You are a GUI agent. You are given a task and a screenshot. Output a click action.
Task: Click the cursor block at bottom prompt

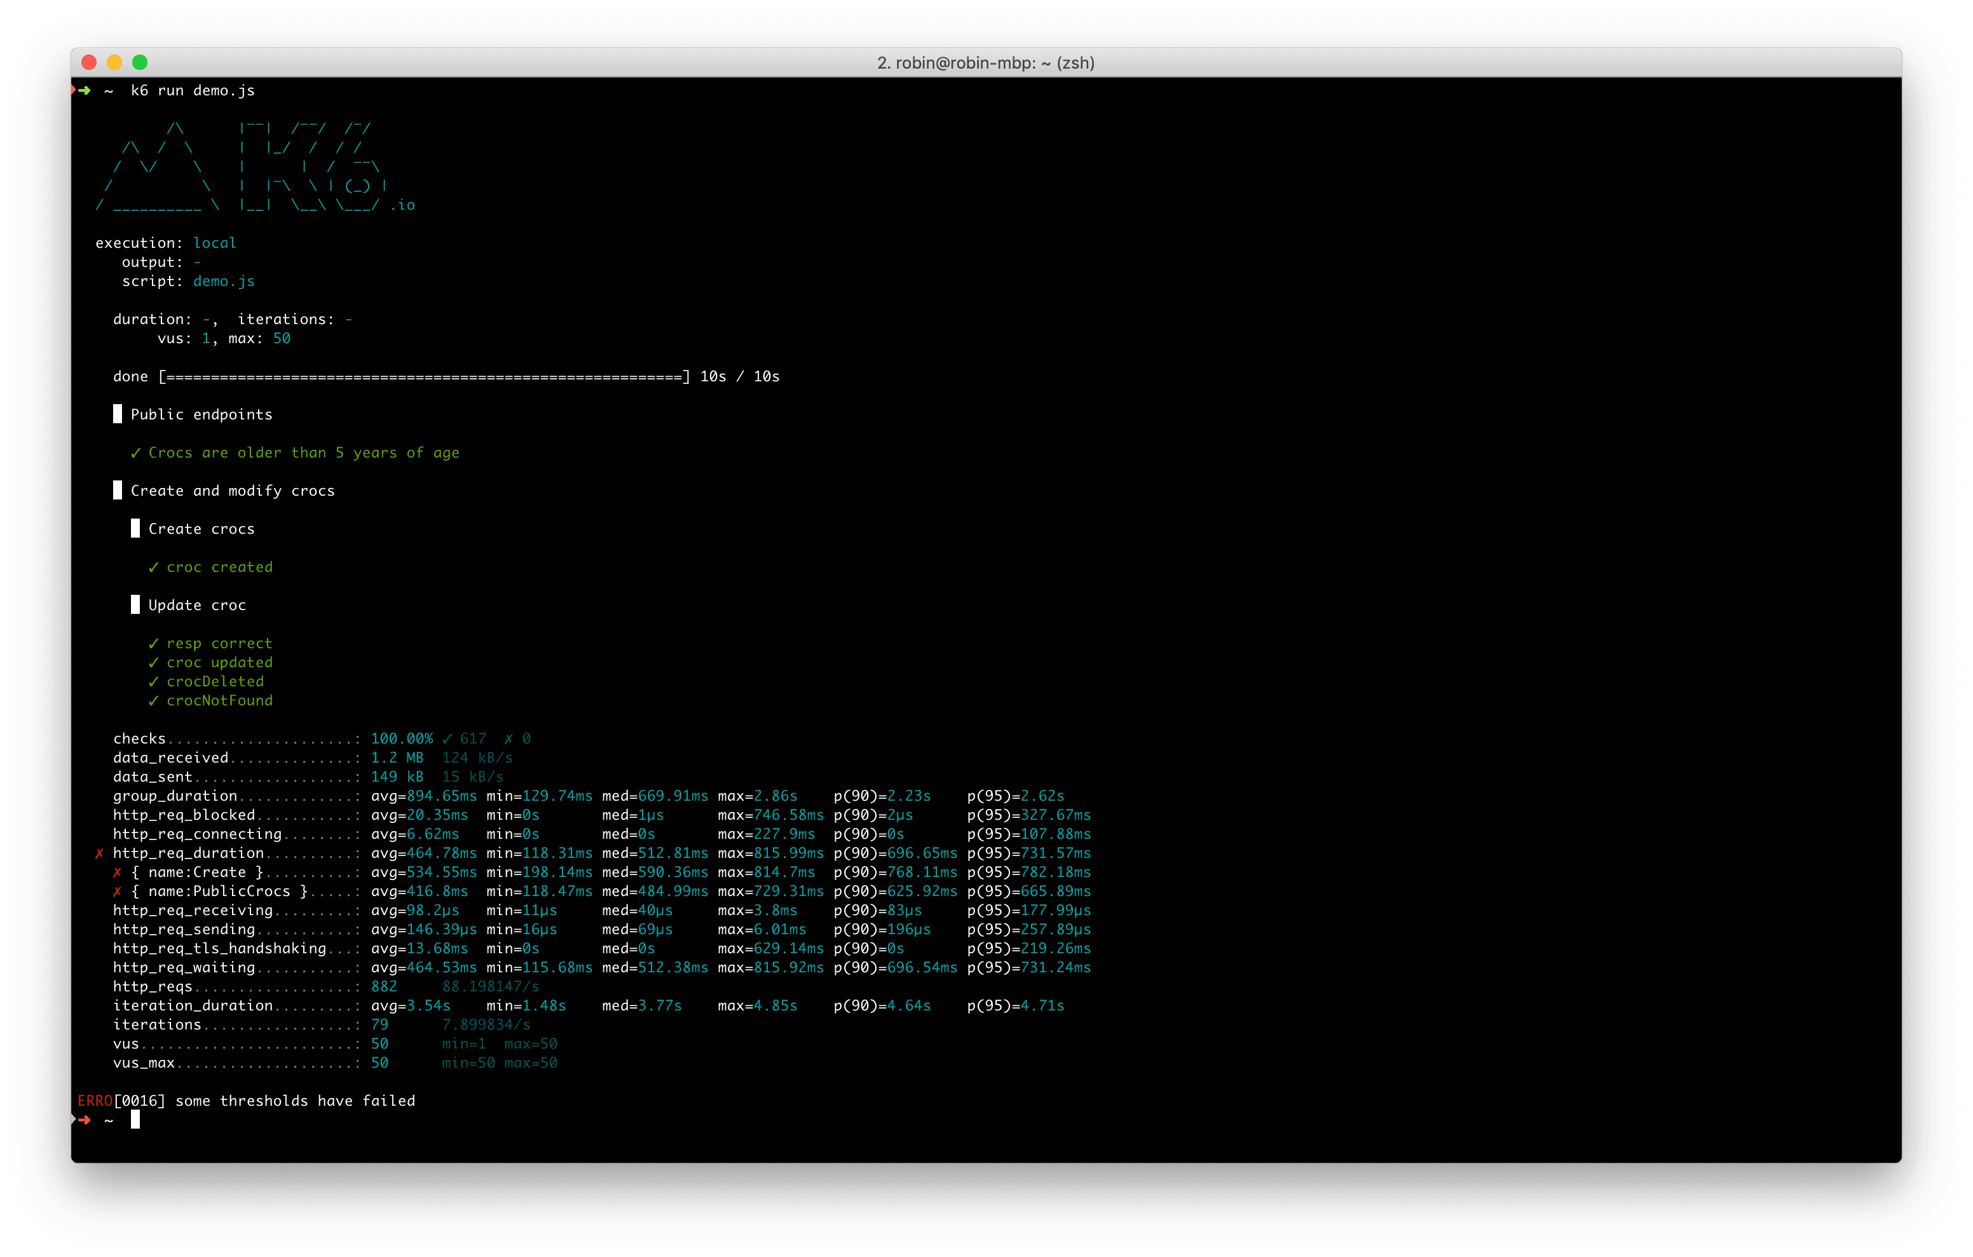pos(135,1119)
